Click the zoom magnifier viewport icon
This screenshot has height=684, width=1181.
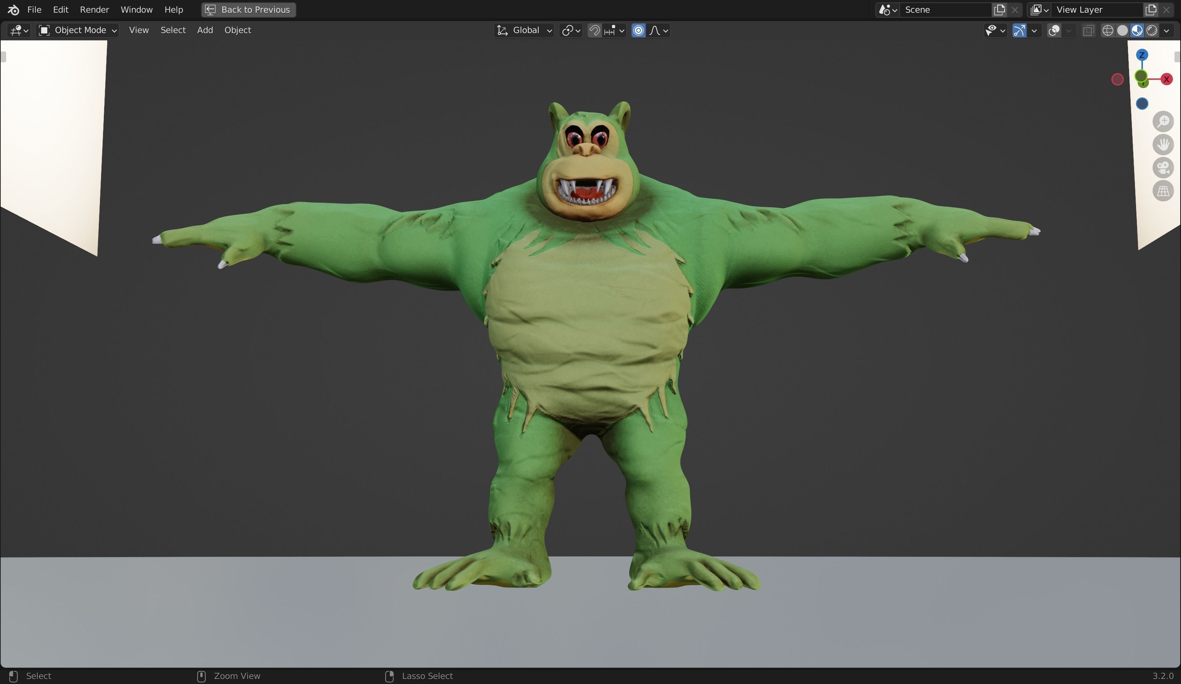(1163, 121)
